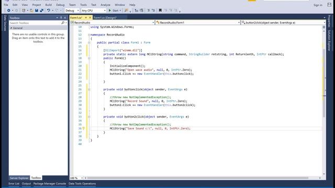The width and height of the screenshot is (335, 188).
Task: Open the View menu
Action: [x=25, y=5]
